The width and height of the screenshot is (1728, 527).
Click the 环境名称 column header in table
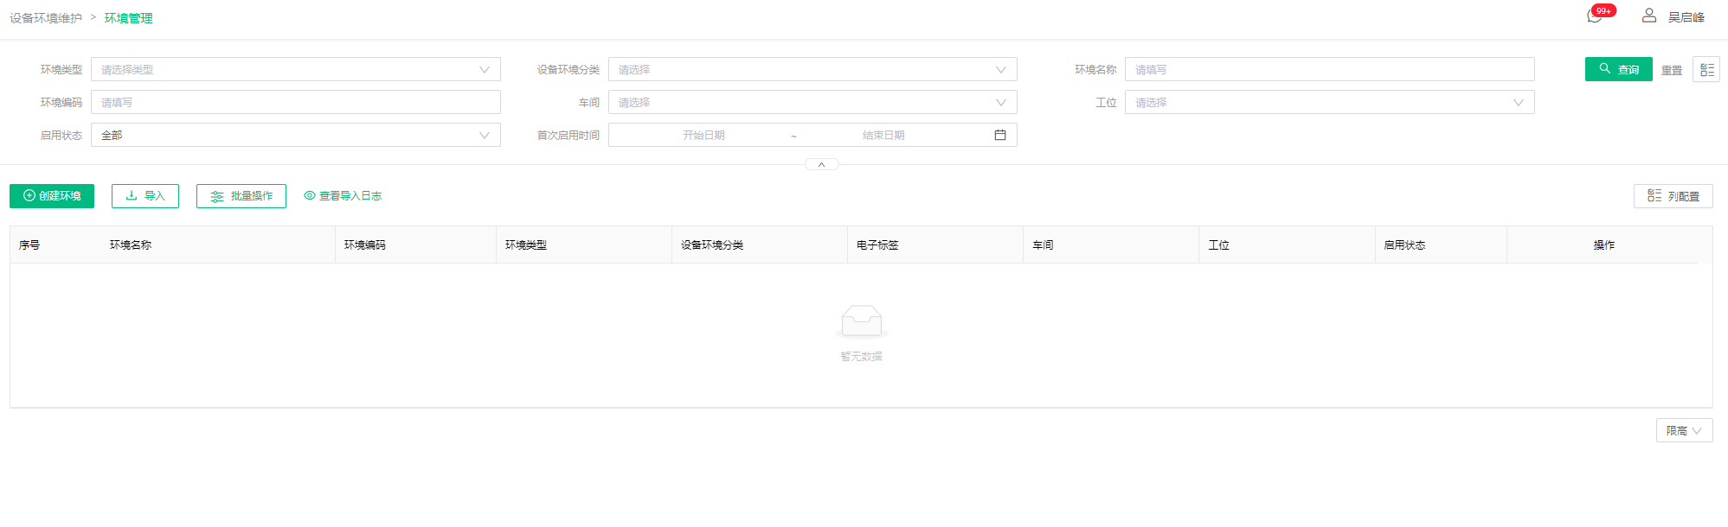click(x=131, y=244)
